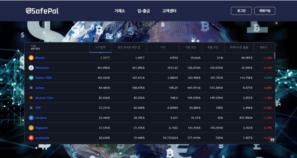
Task: Click Bitcoin price 67010
Action: (174, 58)
